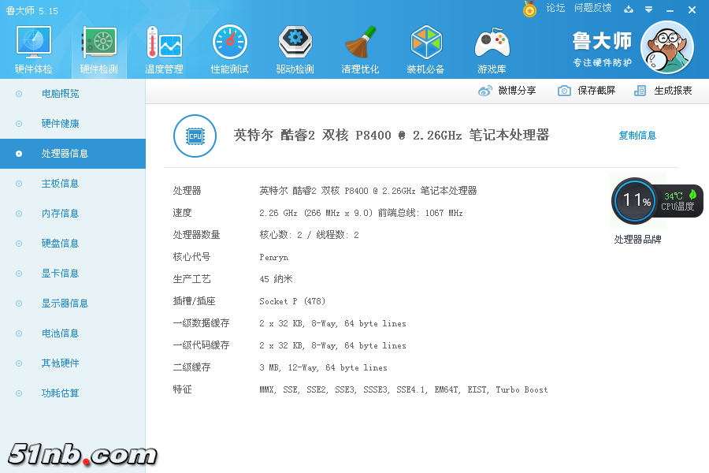The image size is (709, 473).
Task: Open the 游戏库 gamepad icon
Action: pyautogui.click(x=492, y=43)
